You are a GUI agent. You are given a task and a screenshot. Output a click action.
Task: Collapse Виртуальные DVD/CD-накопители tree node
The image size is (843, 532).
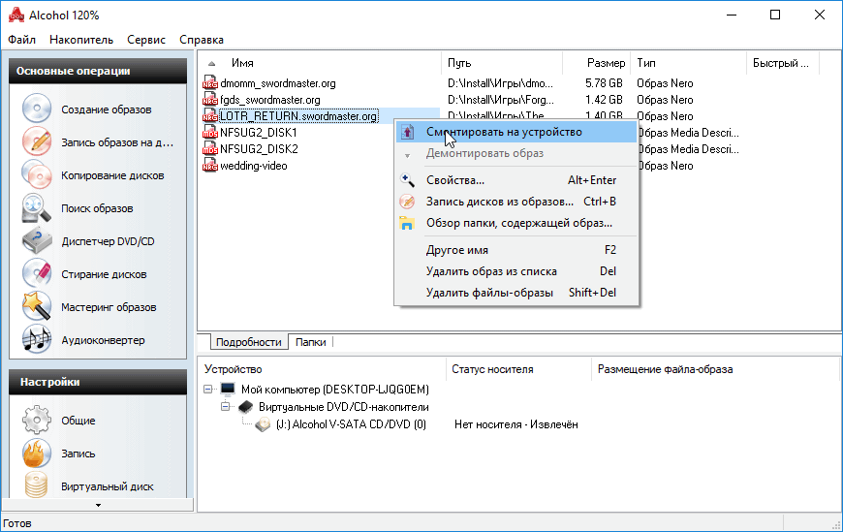pyautogui.click(x=225, y=407)
